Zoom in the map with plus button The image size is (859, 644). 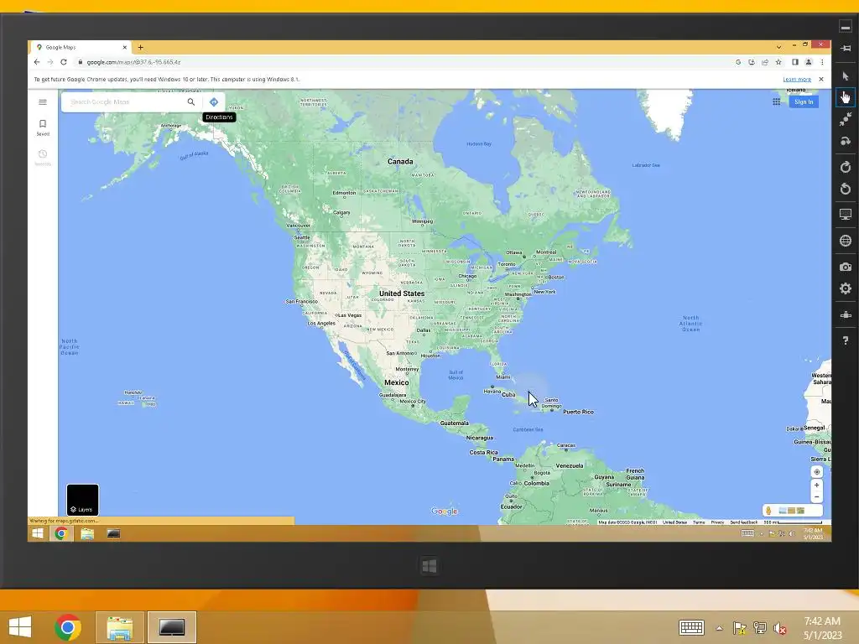coord(817,486)
